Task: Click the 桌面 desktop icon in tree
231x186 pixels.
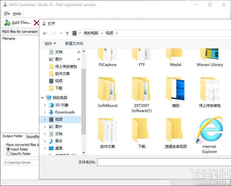Action: 51,148
